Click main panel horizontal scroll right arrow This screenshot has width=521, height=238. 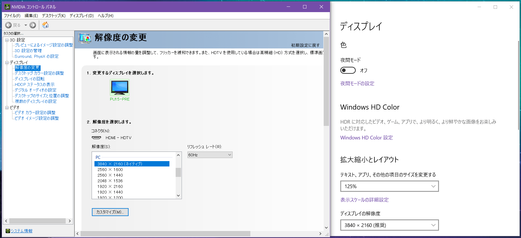(x=320, y=233)
